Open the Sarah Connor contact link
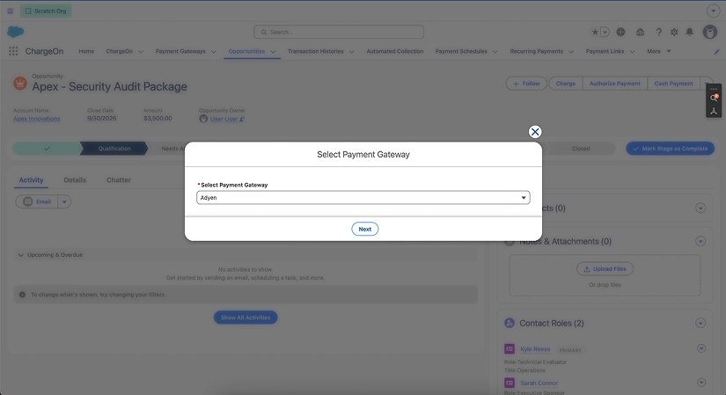The image size is (726, 395). click(539, 384)
